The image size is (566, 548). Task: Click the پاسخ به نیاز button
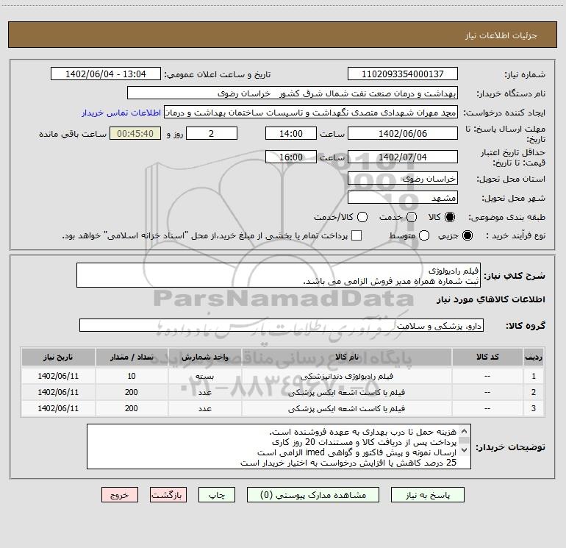click(x=428, y=495)
